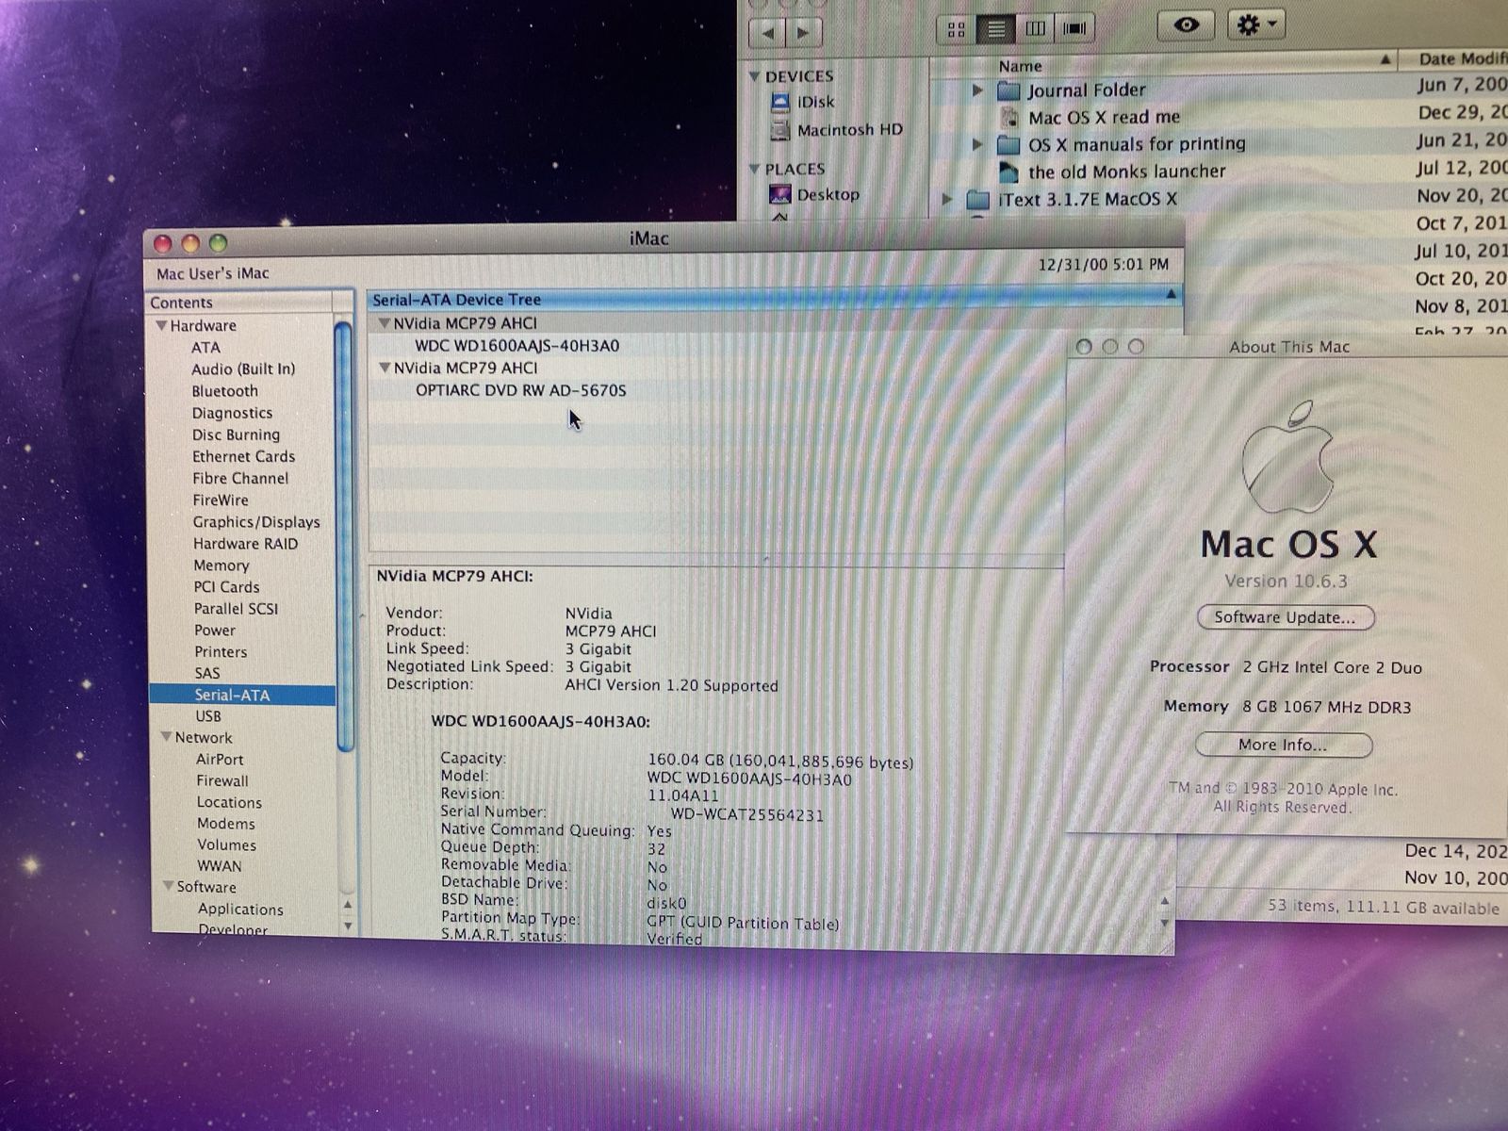This screenshot has height=1131, width=1508.
Task: Click the details pane scroll down arrow
Action: 1164,923
